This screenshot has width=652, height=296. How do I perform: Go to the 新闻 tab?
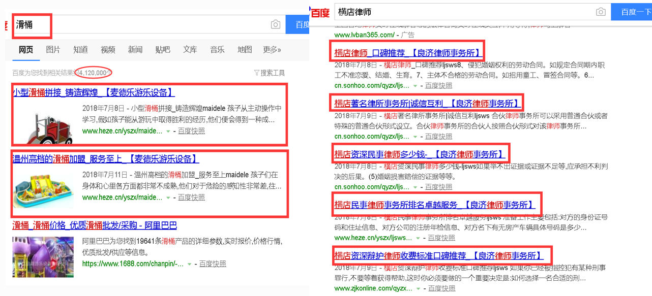pyautogui.click(x=135, y=50)
